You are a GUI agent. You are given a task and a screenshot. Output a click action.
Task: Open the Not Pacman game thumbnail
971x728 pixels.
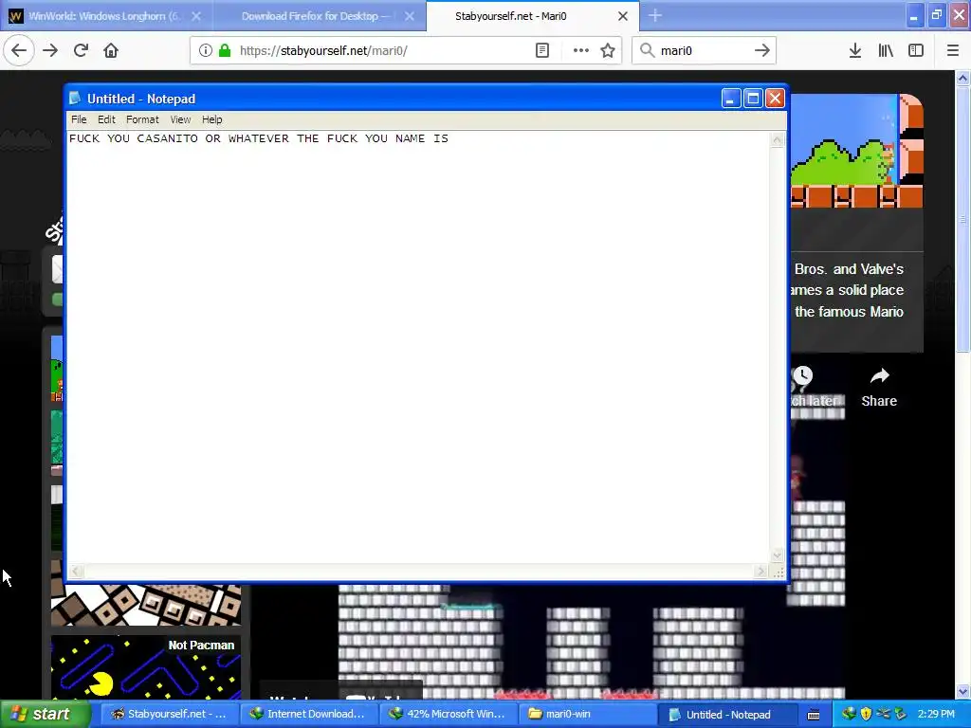click(x=145, y=667)
